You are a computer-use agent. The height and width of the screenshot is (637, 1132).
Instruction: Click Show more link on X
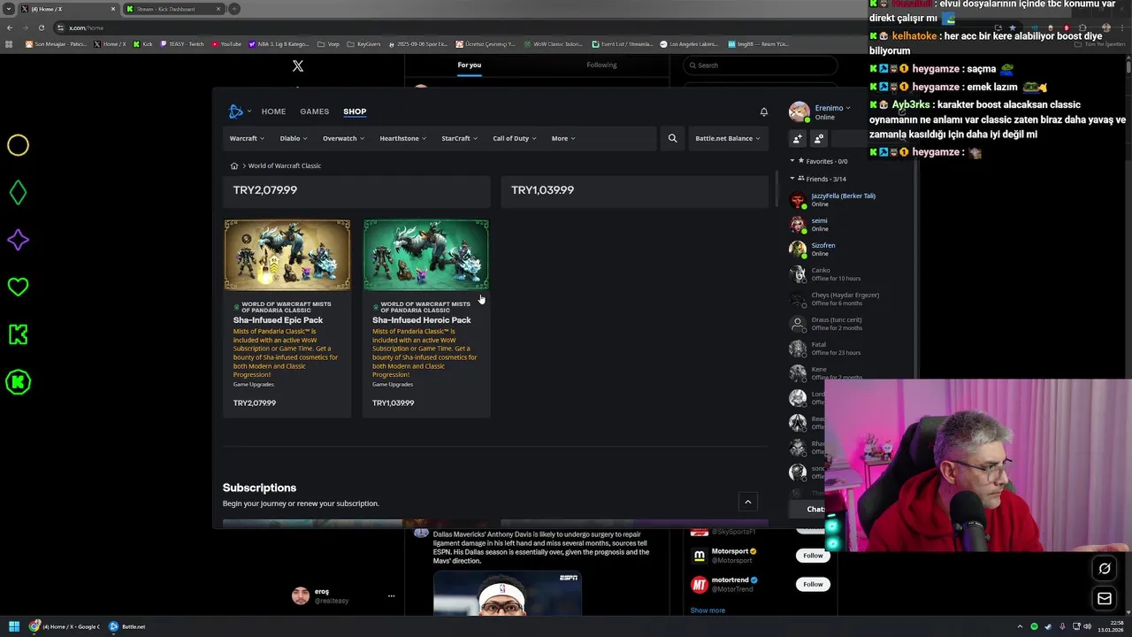[x=707, y=610]
